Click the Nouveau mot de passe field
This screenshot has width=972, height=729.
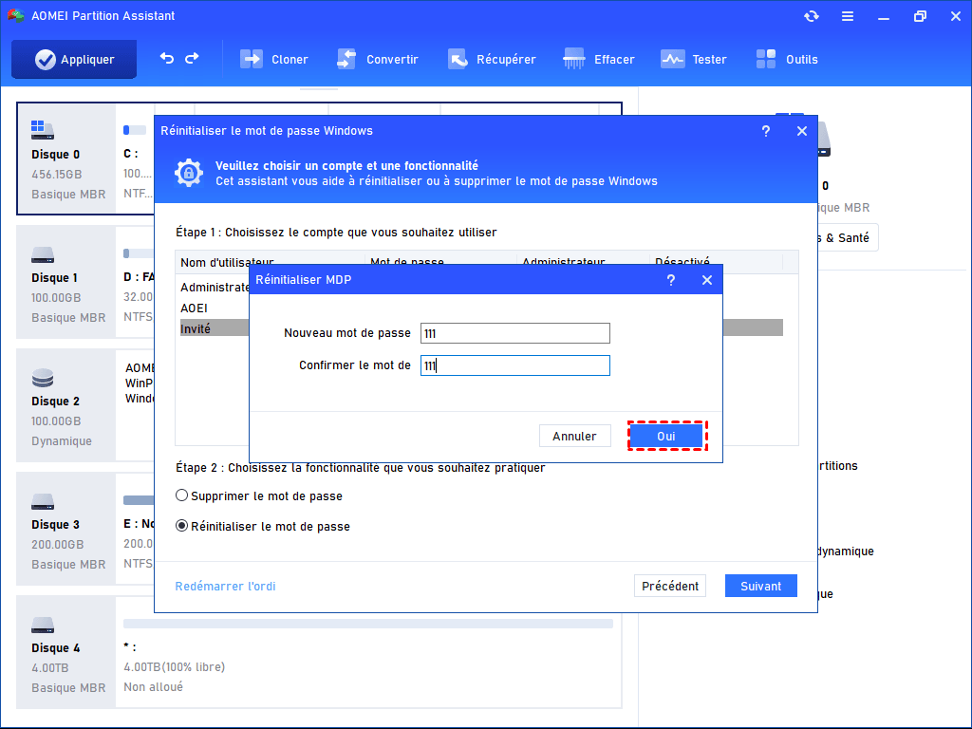pyautogui.click(x=514, y=333)
